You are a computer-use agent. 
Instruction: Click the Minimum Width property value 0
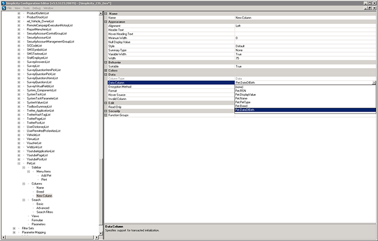pyautogui.click(x=305, y=38)
